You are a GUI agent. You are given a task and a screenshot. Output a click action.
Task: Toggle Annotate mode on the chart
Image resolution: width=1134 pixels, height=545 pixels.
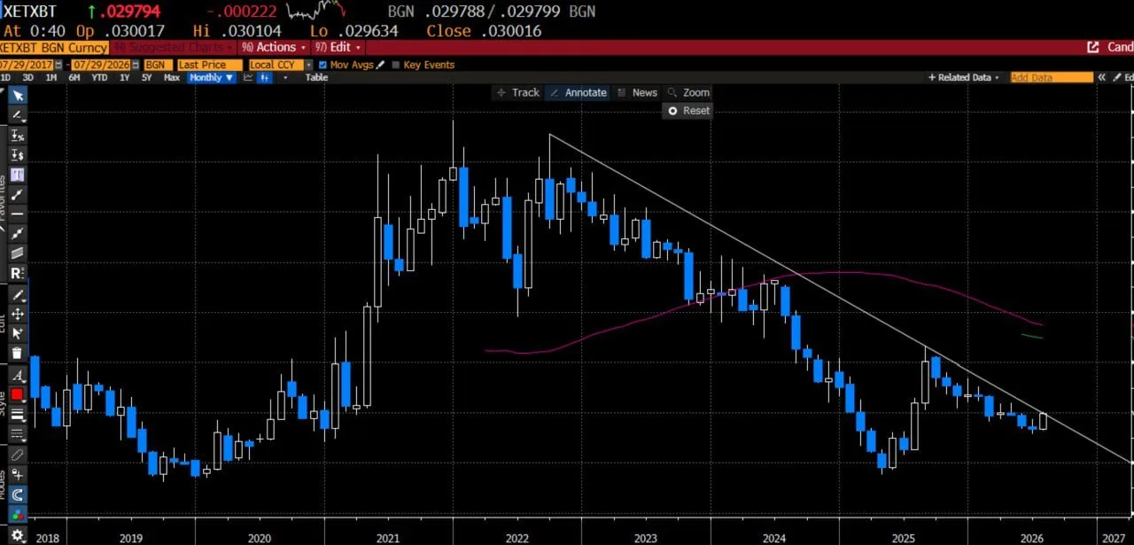click(x=578, y=92)
